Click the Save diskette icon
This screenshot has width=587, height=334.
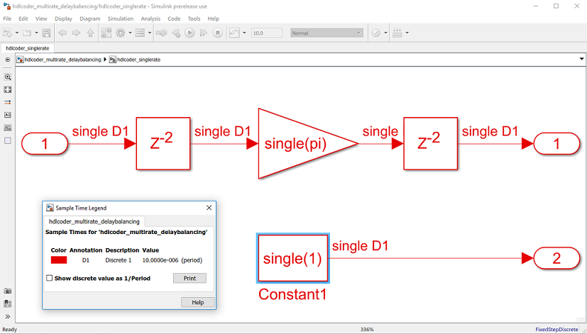point(46,33)
